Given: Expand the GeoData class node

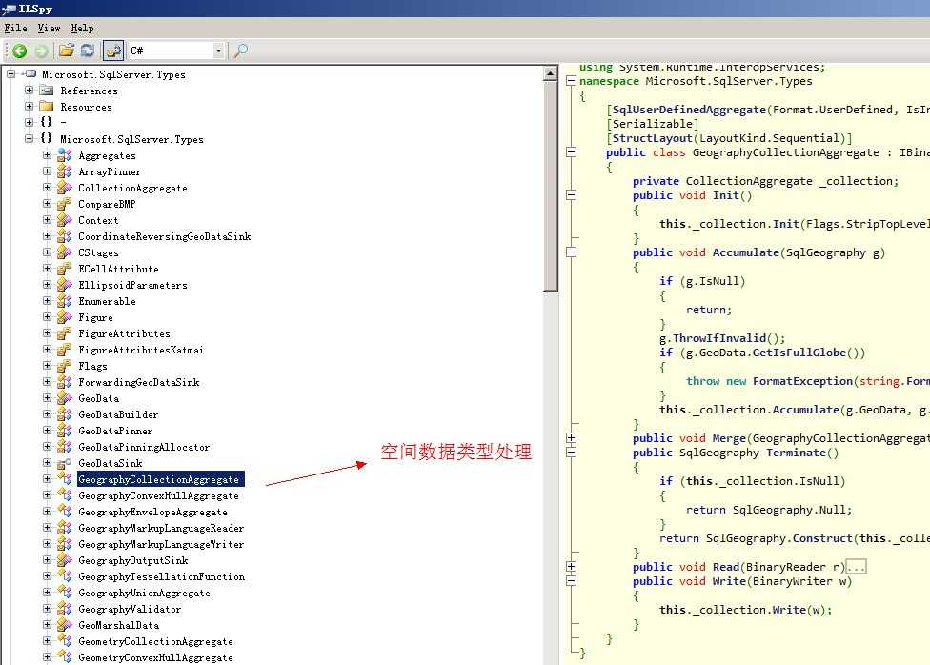Looking at the screenshot, I should coord(48,397).
